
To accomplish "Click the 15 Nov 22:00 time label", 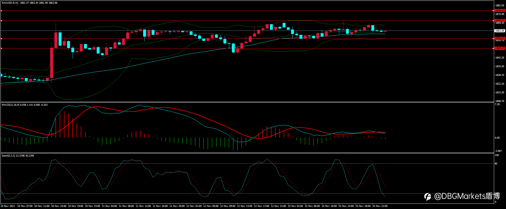I will 380,206.
